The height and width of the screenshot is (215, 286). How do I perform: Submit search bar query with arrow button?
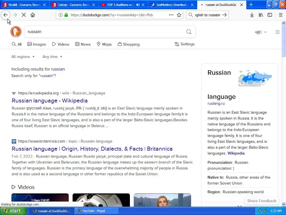pyautogui.click(x=225, y=15)
